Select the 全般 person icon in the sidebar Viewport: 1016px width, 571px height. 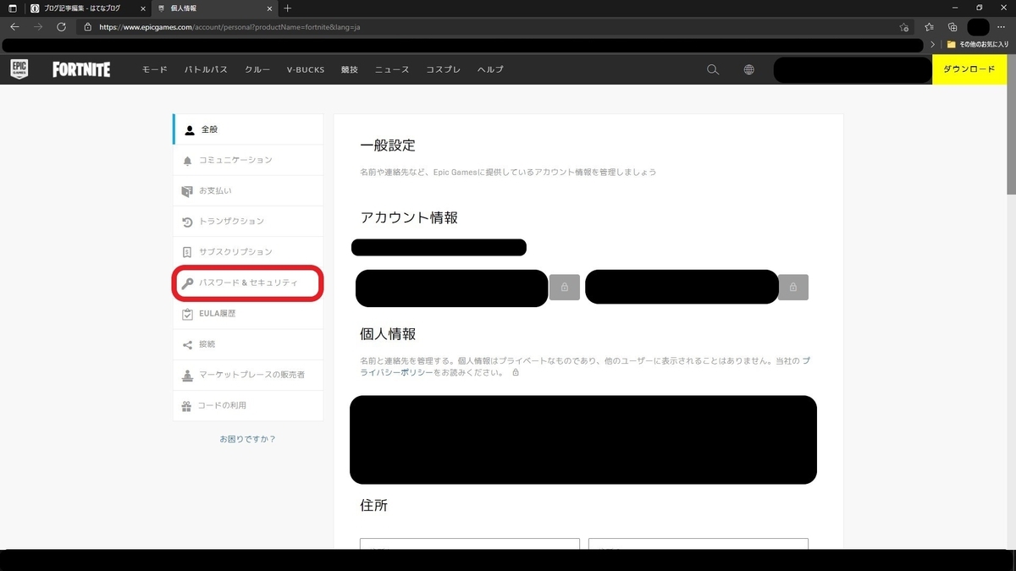(x=187, y=129)
